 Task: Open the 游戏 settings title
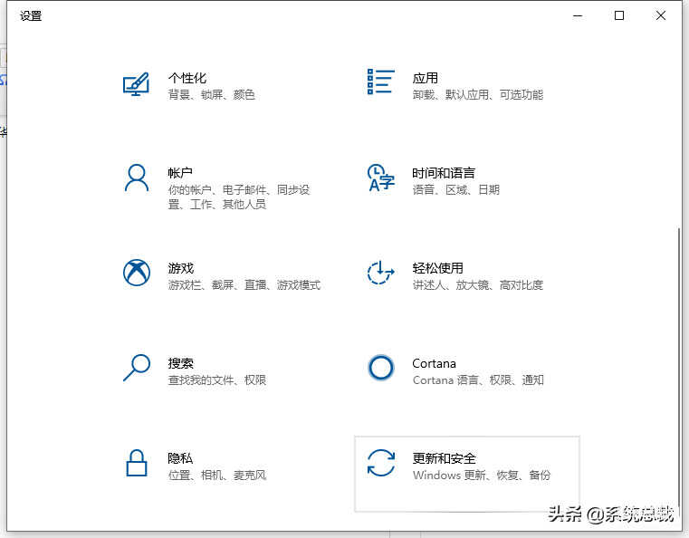pyautogui.click(x=180, y=268)
